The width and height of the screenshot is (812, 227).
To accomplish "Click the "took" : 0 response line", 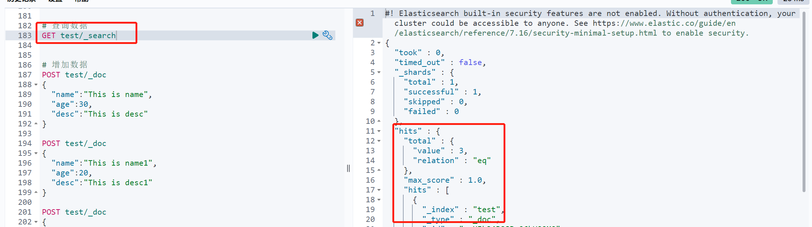I will [x=419, y=53].
